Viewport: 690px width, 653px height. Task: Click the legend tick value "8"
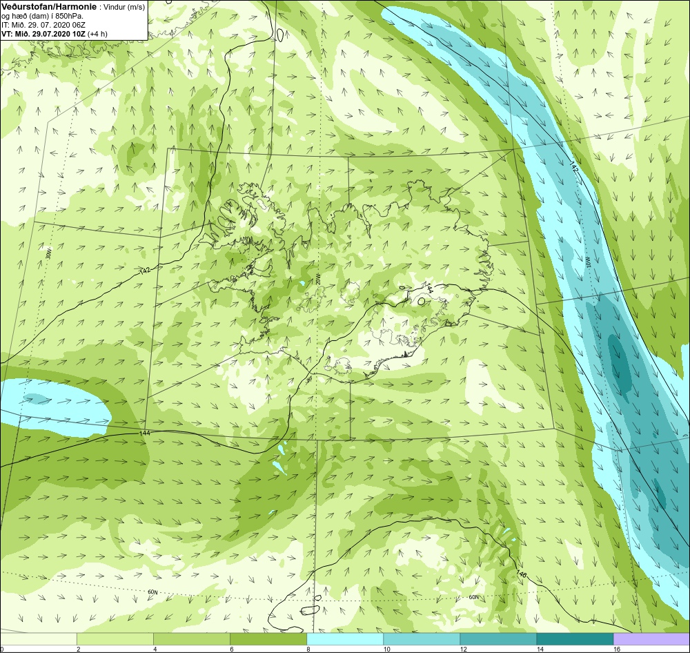coord(308,649)
